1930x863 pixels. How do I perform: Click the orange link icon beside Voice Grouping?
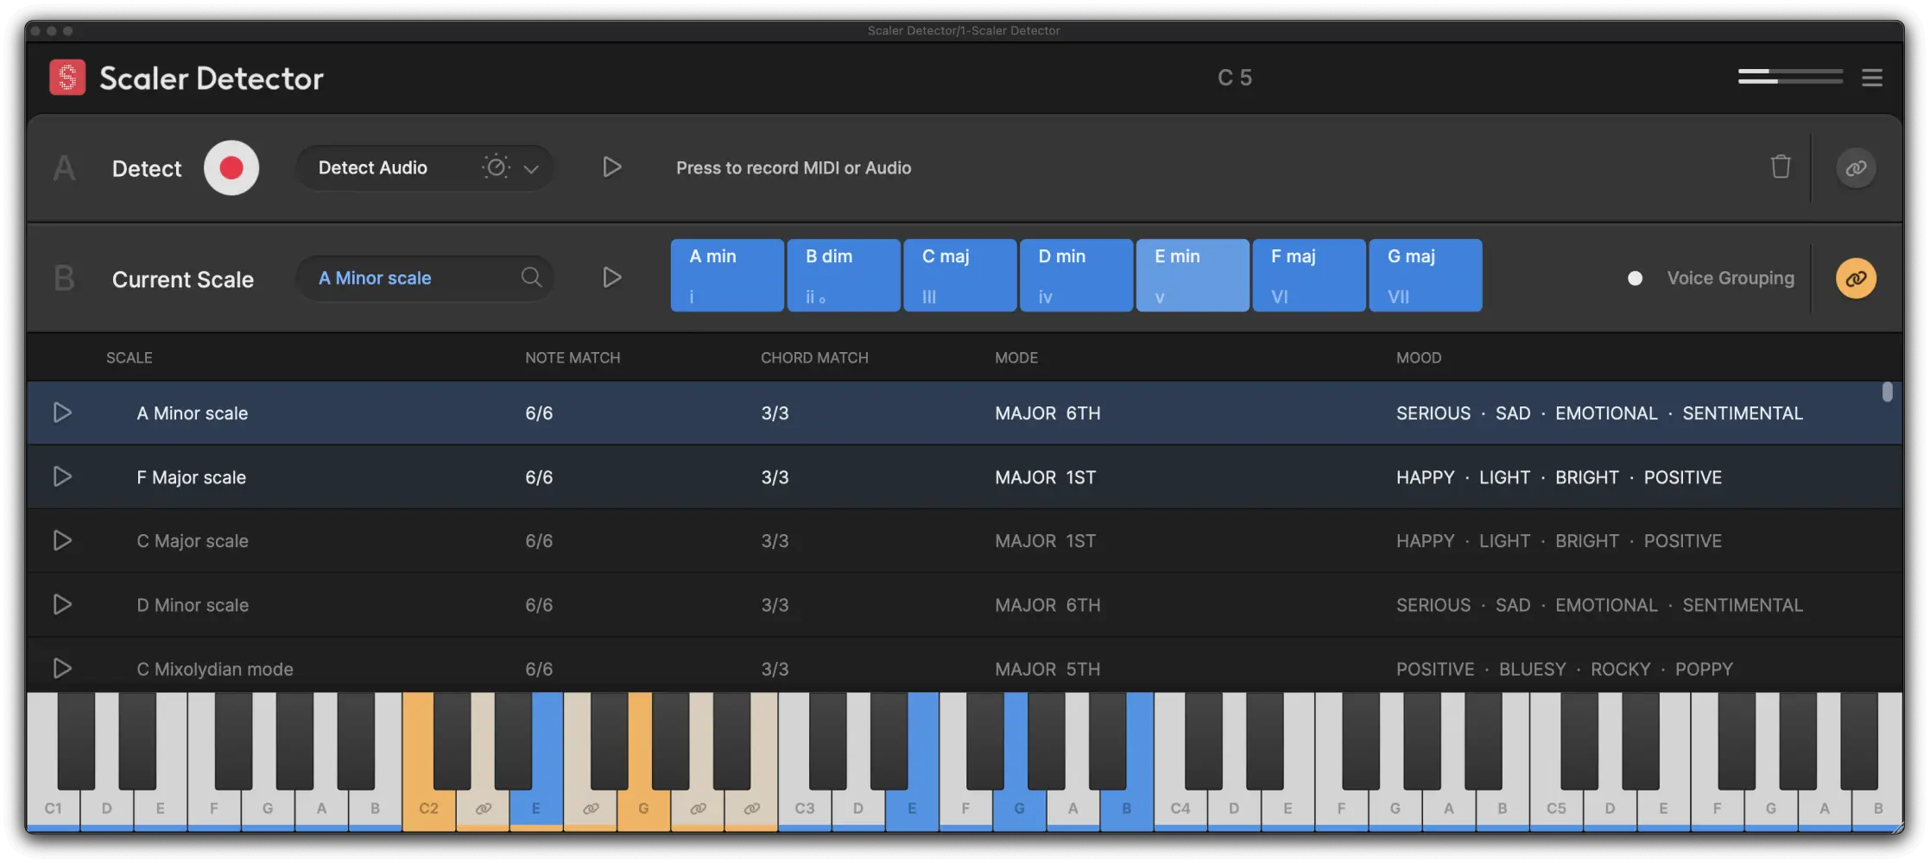click(x=1856, y=278)
